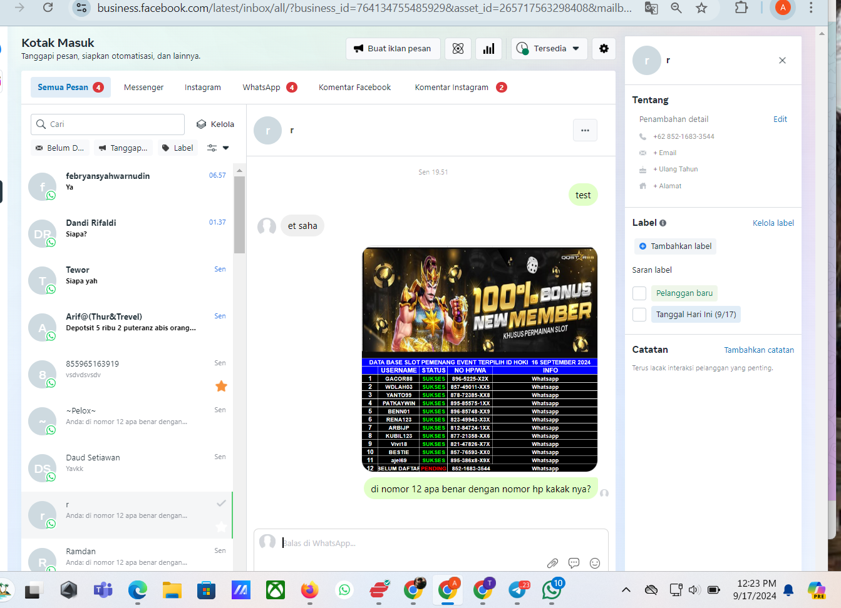Launch the Xbox app from the taskbar
The height and width of the screenshot is (608, 841).
(275, 589)
